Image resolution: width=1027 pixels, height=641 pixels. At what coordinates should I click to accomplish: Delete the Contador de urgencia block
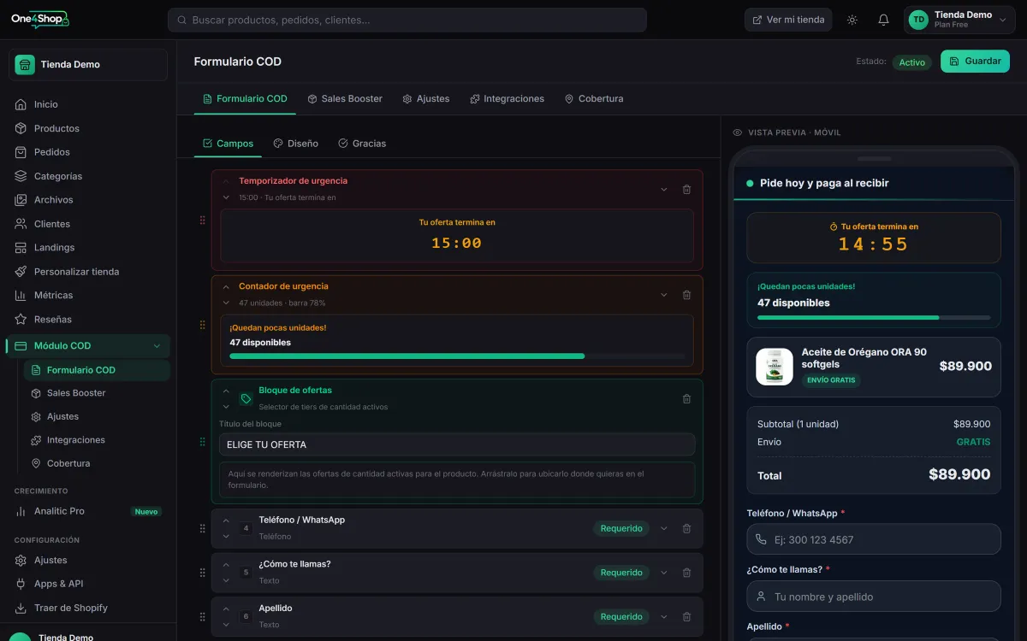coord(686,295)
